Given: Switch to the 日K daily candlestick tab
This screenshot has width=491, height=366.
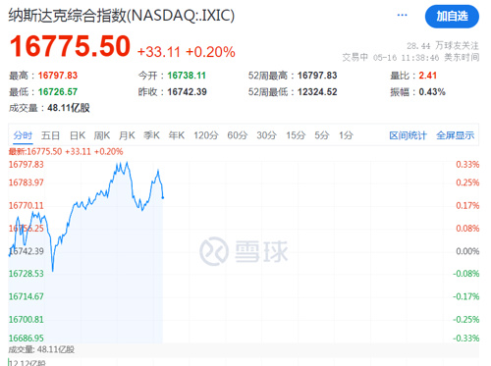Looking at the screenshot, I should (78, 135).
